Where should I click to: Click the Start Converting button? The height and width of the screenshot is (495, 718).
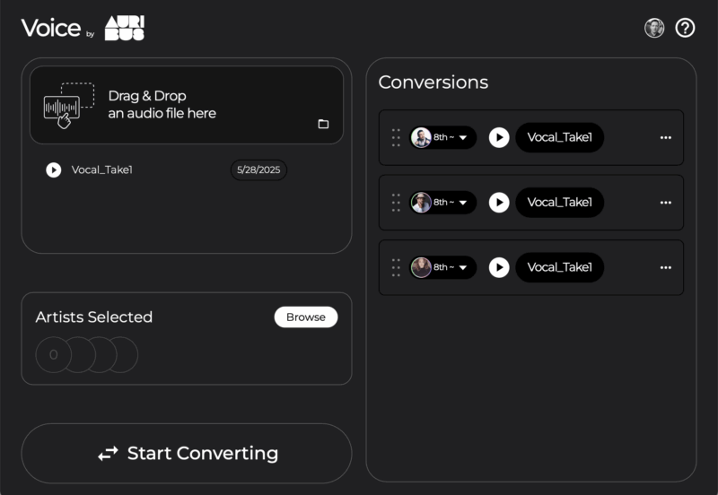pos(187,453)
